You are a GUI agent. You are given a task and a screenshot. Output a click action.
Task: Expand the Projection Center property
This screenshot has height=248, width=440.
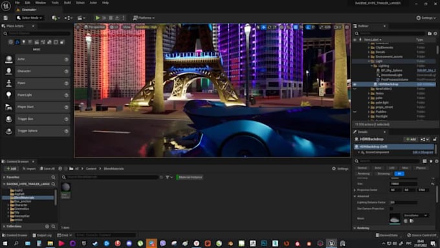(x=355, y=190)
